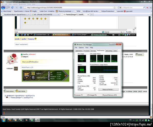153x127 pixels.
Task: Click the Stop loading X icon
Action: 17,7
